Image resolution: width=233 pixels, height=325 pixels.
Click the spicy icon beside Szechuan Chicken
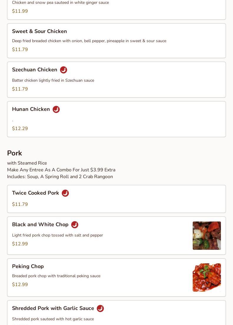pyautogui.click(x=64, y=70)
